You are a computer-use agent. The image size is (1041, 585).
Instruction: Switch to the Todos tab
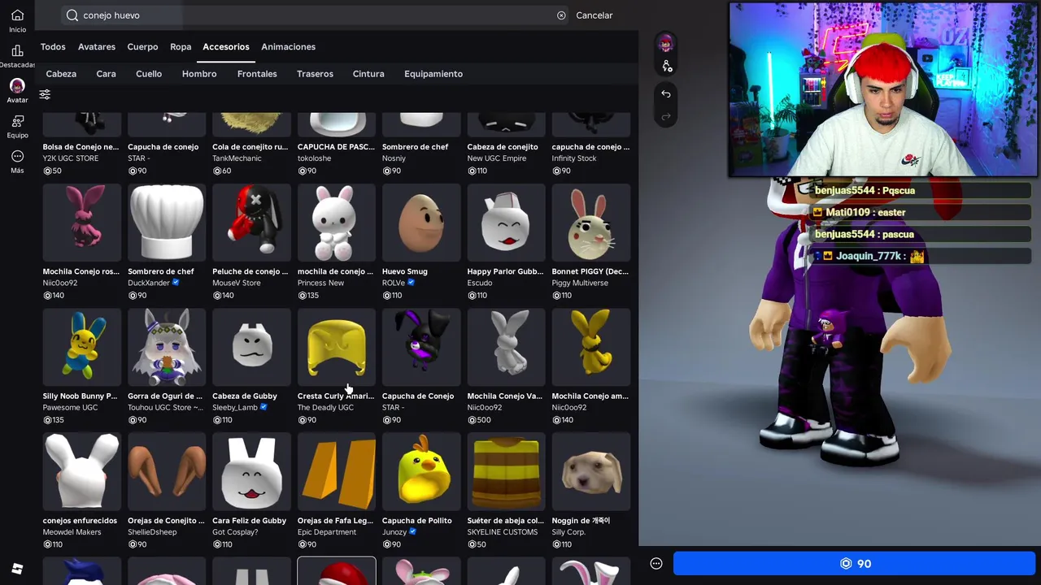[53, 47]
